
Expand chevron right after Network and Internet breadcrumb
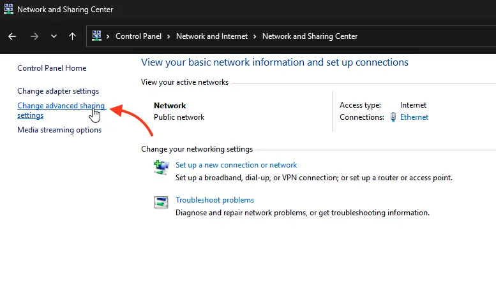point(255,36)
